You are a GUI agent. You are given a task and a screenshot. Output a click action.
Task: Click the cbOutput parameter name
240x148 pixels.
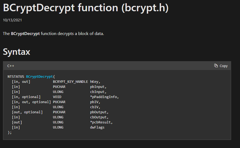pyautogui.click(x=99, y=117)
